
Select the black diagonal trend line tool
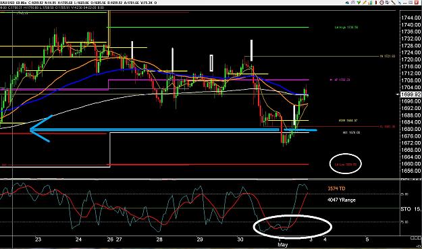[393, 3]
